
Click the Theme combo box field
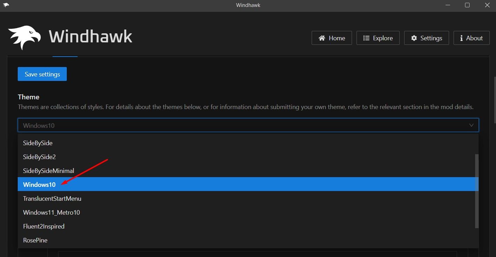tap(248, 125)
